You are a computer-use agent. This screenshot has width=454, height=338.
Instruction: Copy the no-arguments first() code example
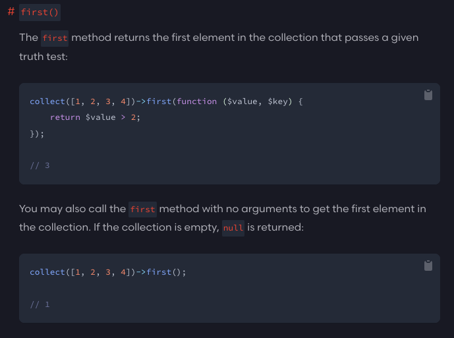[x=428, y=266]
